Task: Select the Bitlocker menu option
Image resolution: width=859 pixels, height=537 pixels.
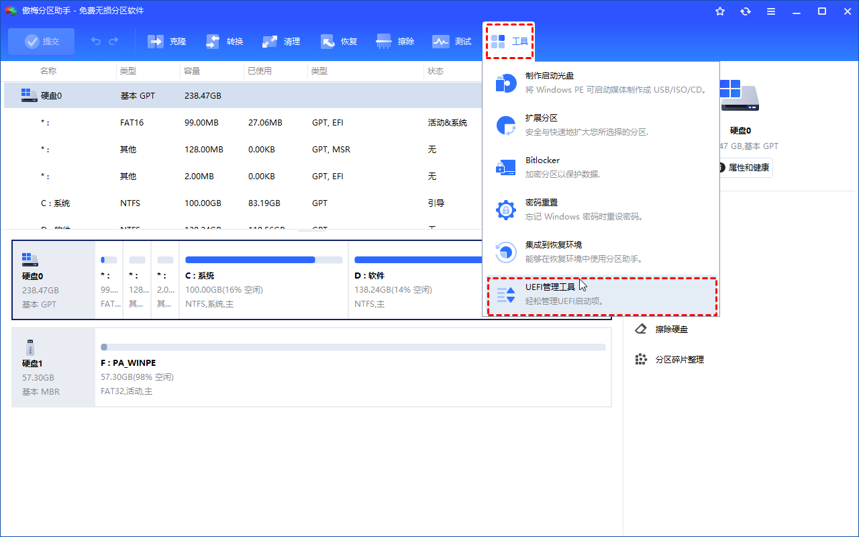Action: point(601,167)
